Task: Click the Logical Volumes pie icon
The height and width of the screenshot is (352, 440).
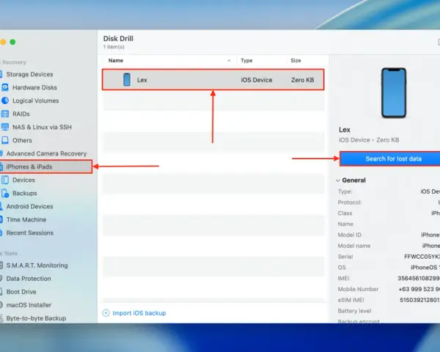Action: click(5, 100)
